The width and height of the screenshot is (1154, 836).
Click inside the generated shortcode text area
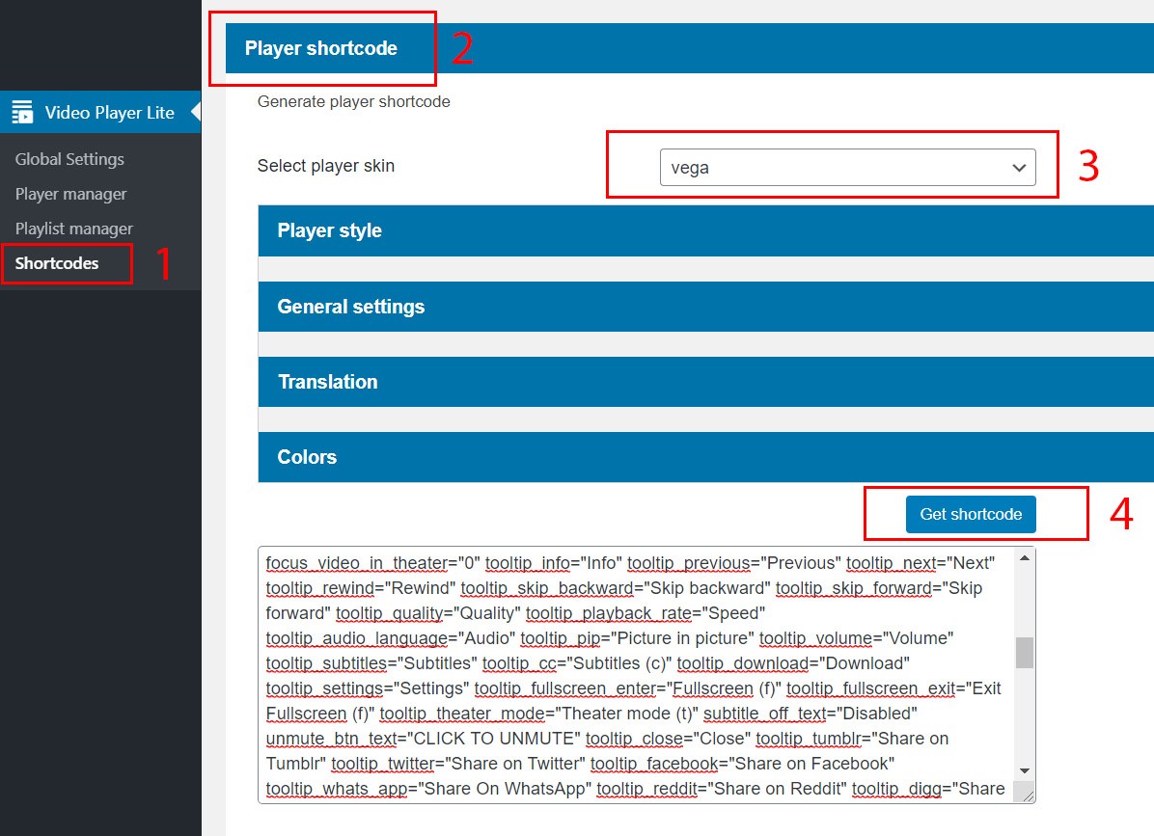pos(627,675)
